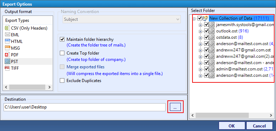Image resolution: width=276 pixels, height=131 pixels.
Task: Expand the admin@mailtest.com.ost node
Action: click(x=200, y=69)
